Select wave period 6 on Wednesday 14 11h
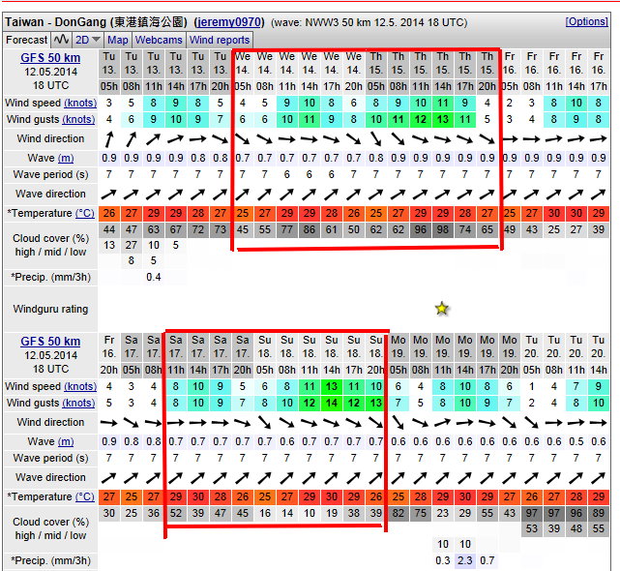Screen dimensions: 620x571 pyautogui.click(x=286, y=174)
